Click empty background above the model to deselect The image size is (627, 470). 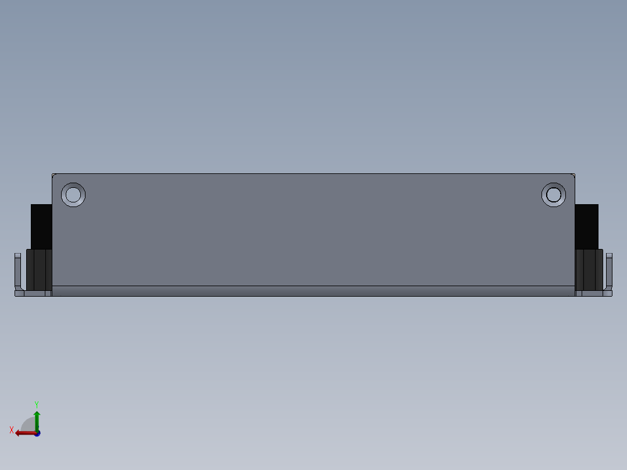click(x=313, y=80)
